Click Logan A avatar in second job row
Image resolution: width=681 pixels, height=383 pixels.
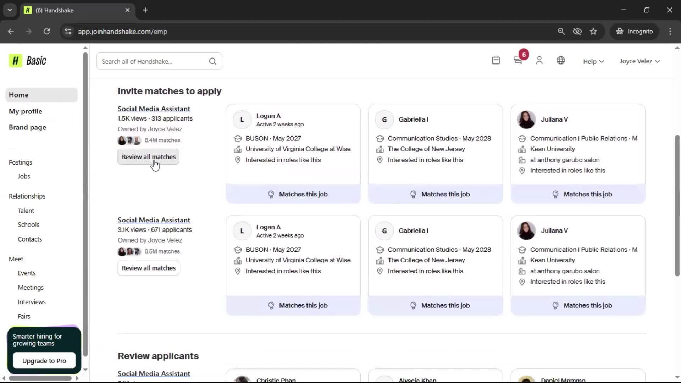[x=242, y=231]
